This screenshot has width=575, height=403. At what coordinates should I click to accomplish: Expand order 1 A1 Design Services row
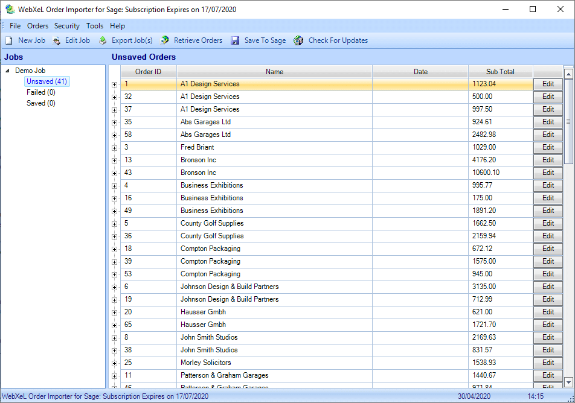click(x=114, y=84)
